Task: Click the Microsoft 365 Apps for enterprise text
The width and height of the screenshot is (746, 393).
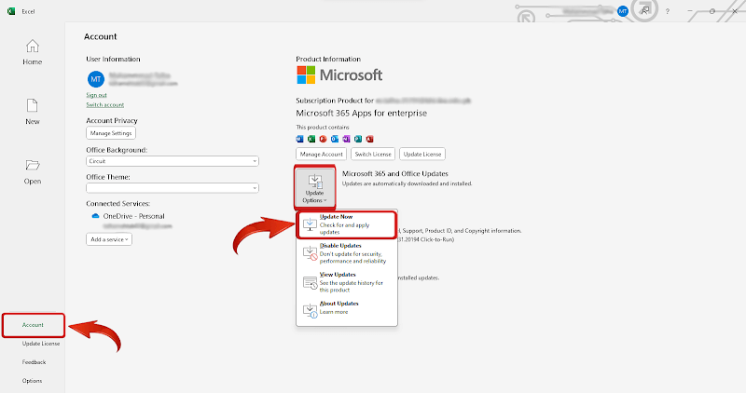Action: [x=362, y=113]
